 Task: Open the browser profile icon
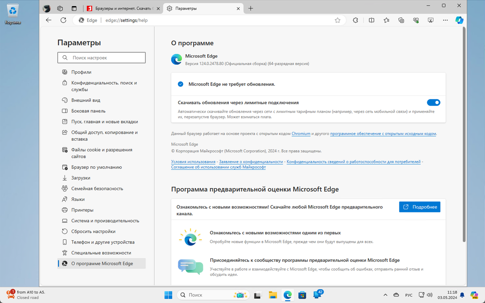[x=47, y=8]
